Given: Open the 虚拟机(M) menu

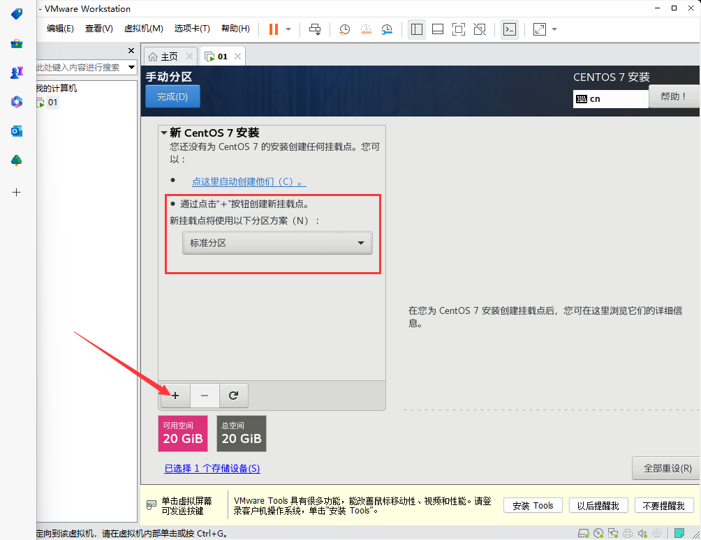Looking at the screenshot, I should (144, 29).
